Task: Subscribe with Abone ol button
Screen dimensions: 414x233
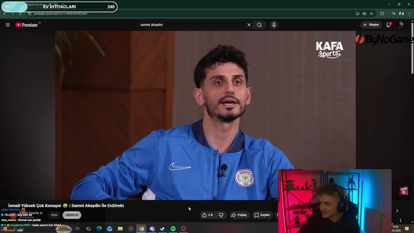Action: pos(72,215)
